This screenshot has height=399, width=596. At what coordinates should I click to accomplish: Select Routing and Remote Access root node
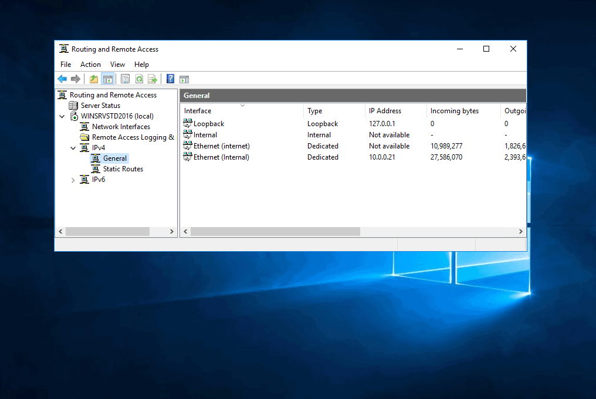(113, 94)
